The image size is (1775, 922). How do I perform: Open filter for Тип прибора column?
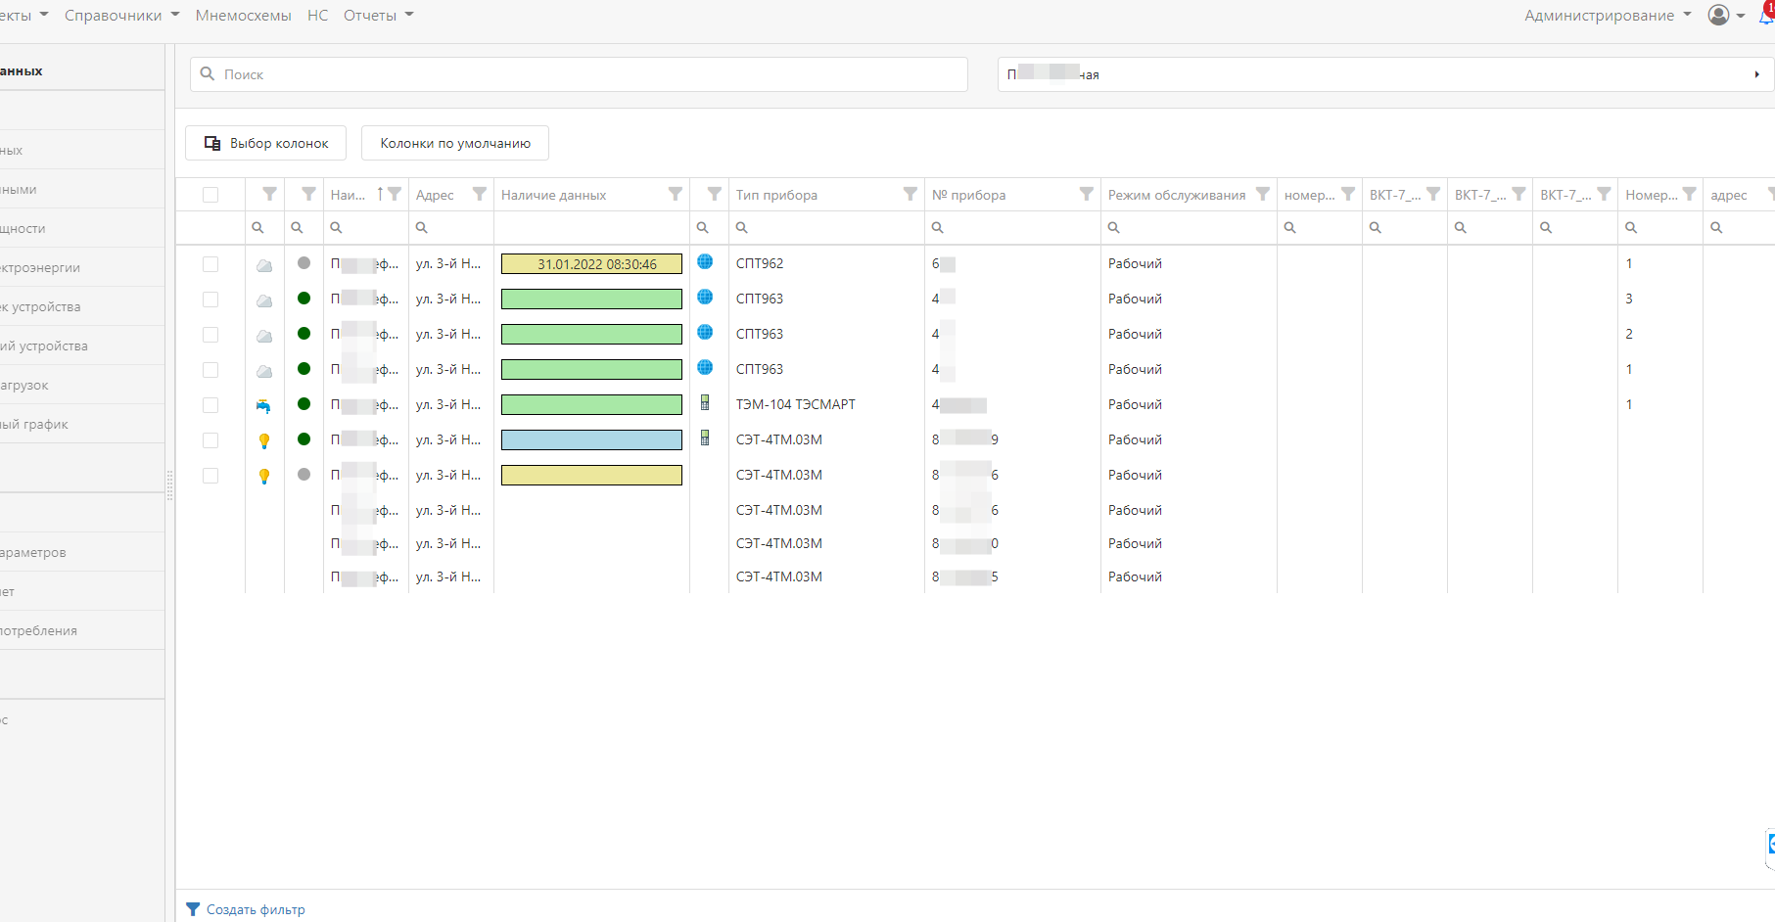(910, 194)
